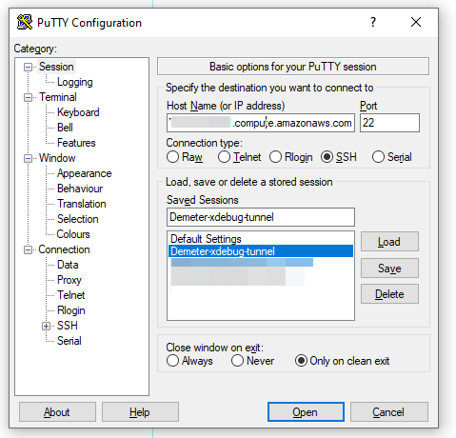The height and width of the screenshot is (438, 456).
Task: Collapse the Connection tree node
Action: (28, 249)
